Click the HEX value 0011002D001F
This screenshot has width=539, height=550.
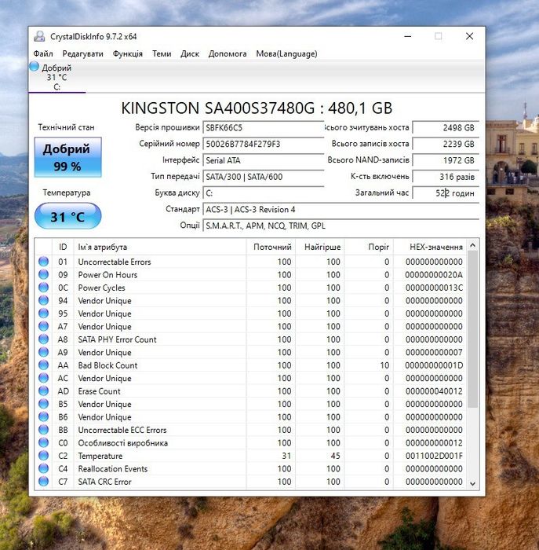[434, 456]
